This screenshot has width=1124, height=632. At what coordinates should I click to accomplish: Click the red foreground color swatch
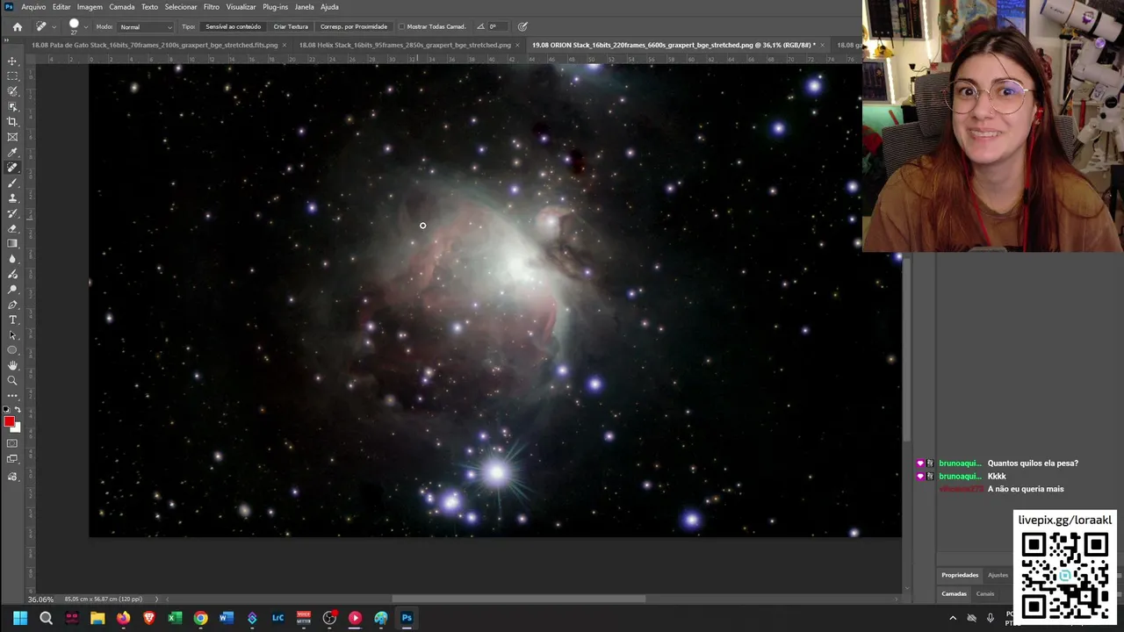click(9, 421)
